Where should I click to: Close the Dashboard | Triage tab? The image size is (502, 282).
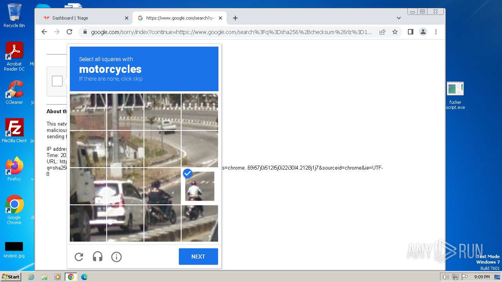click(126, 18)
